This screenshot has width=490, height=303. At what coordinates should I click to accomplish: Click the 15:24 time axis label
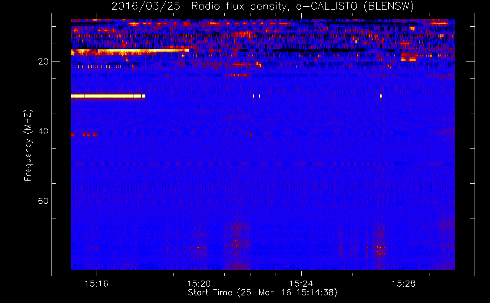pos(301,284)
